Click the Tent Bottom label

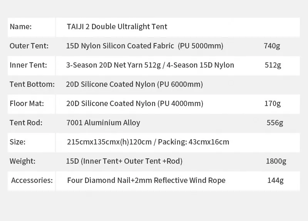pyautogui.click(x=32, y=84)
